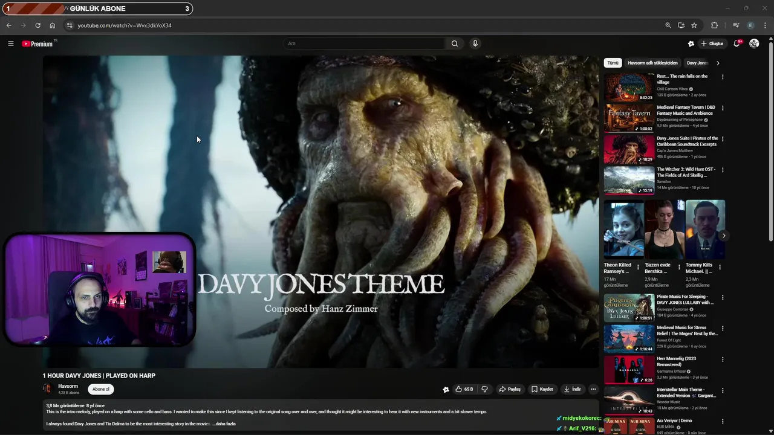774x435 pixels.
Task: Click the search magnifier button
Action: click(x=455, y=43)
